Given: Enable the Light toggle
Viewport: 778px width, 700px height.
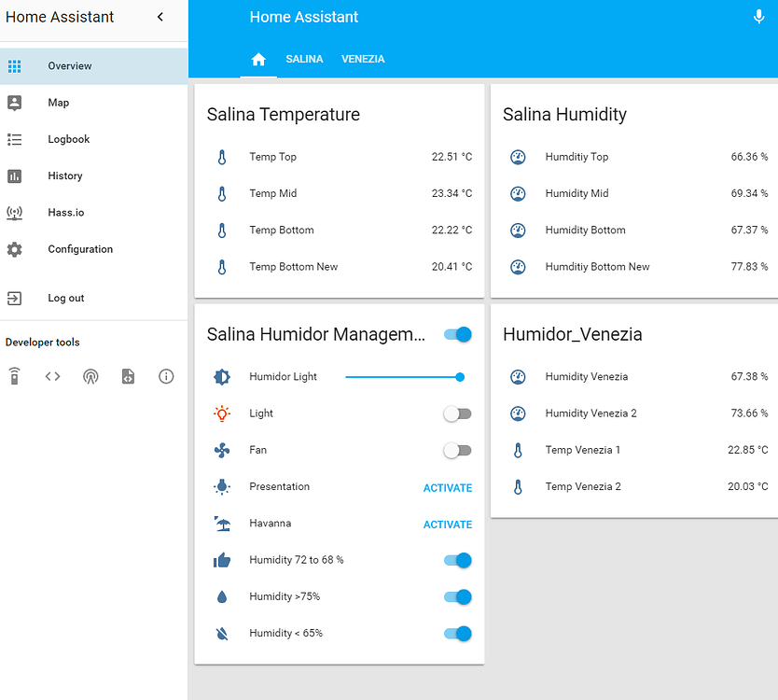Looking at the screenshot, I should (456, 413).
